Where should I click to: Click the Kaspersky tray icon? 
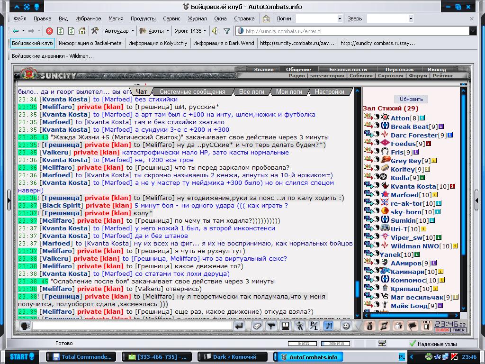454,357
